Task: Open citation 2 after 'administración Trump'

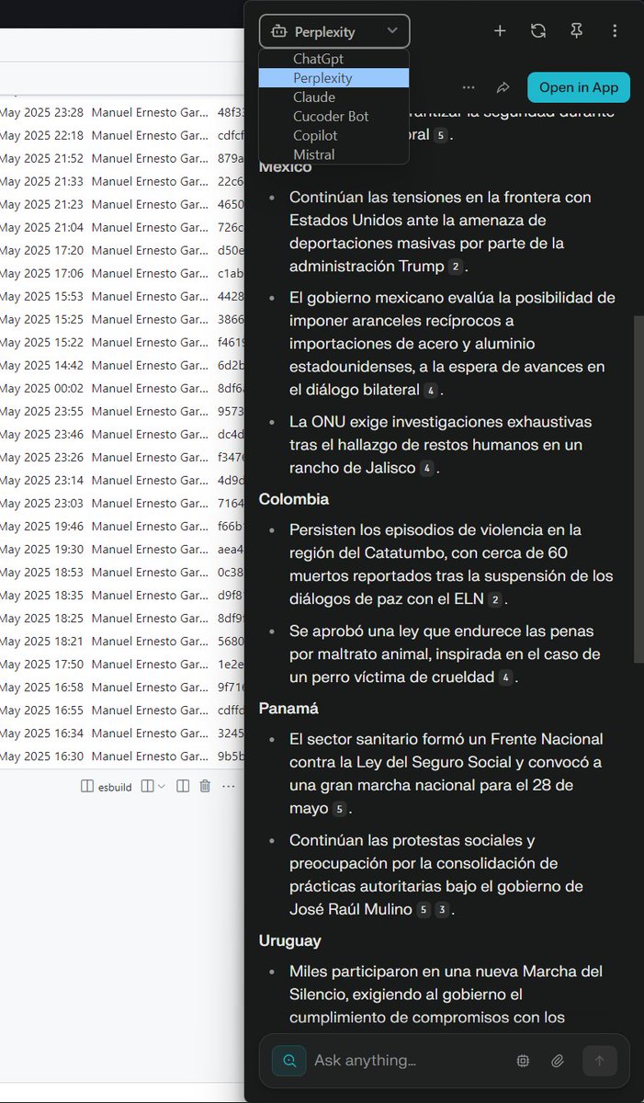Action: 456,267
